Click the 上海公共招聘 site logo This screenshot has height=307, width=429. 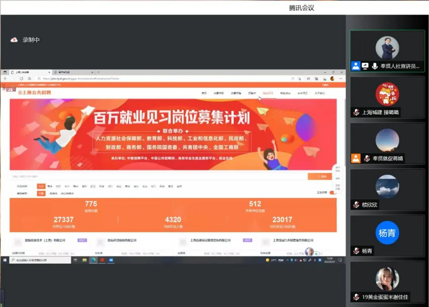pos(35,93)
